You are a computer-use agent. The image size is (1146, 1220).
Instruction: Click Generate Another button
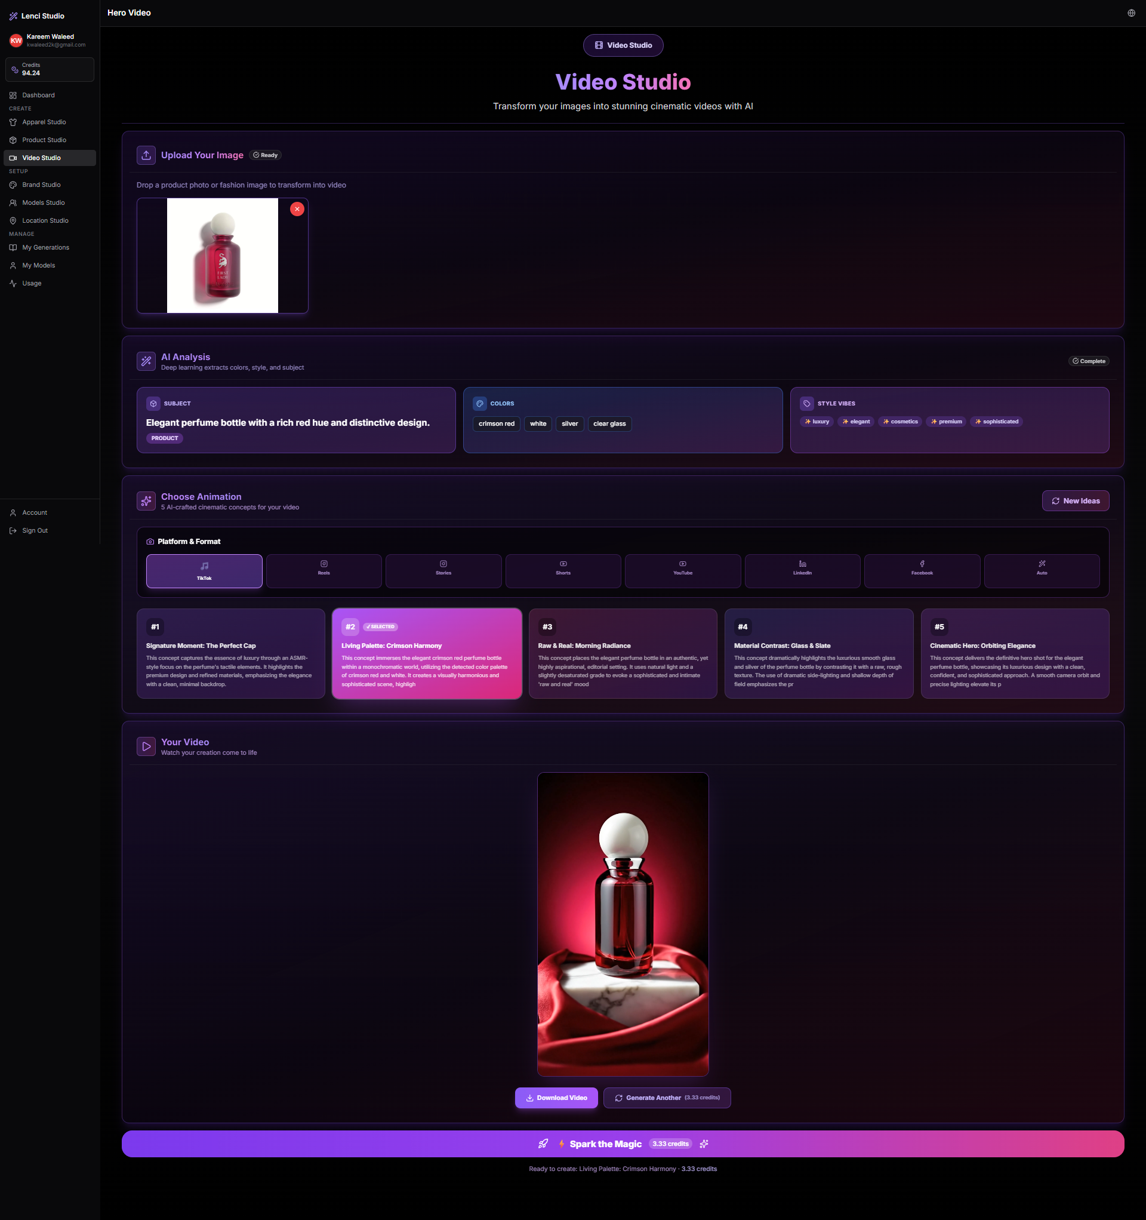click(x=666, y=1098)
